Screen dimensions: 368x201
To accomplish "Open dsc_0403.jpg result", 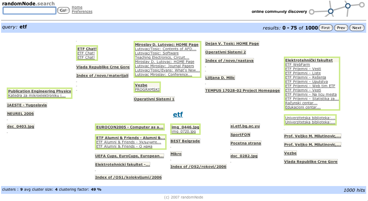I will (x=21, y=127).
